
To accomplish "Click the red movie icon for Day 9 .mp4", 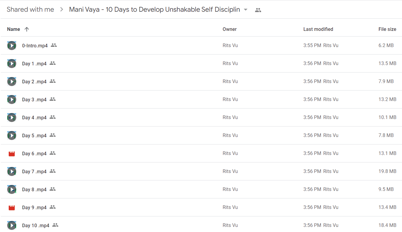I will click(x=12, y=208).
